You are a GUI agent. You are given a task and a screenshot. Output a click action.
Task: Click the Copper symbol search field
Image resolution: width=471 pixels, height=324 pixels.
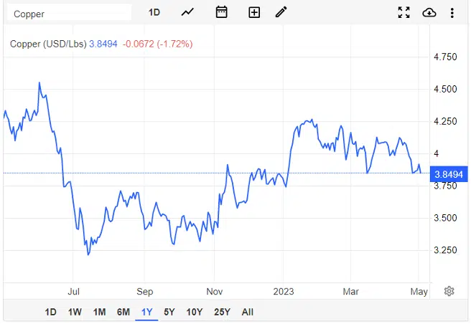tap(69, 13)
